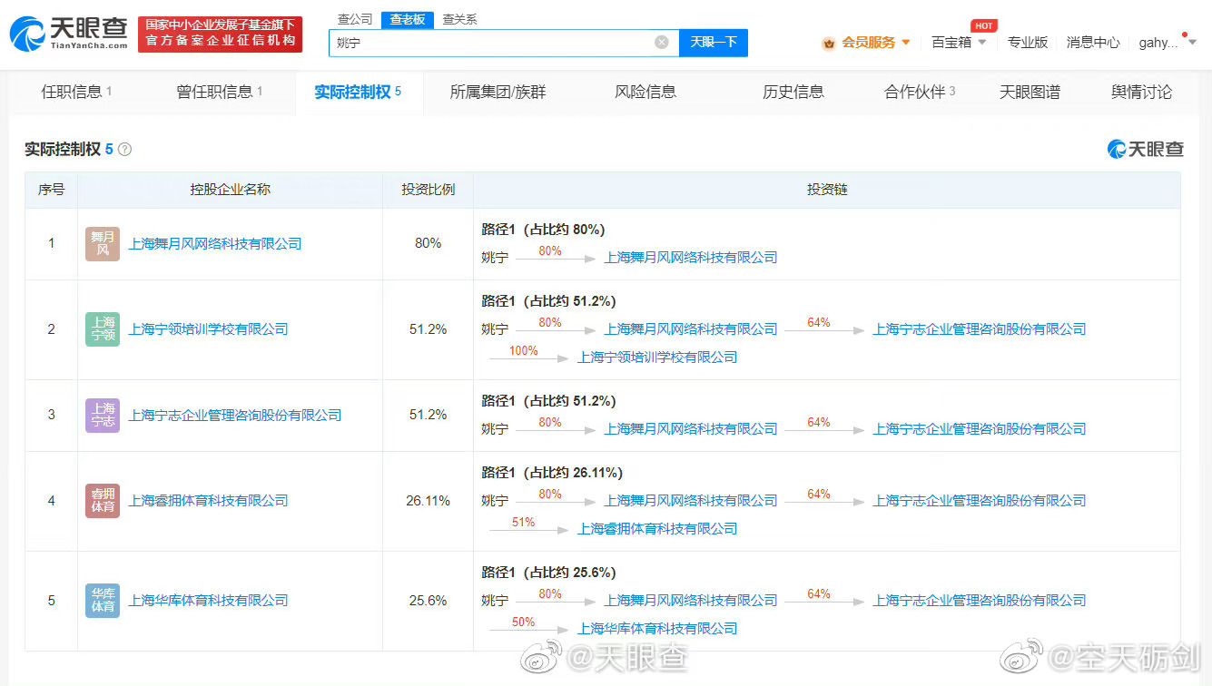
Task: Open 上海睿拥体育科技有限公司 in name column
Action: pos(208,501)
